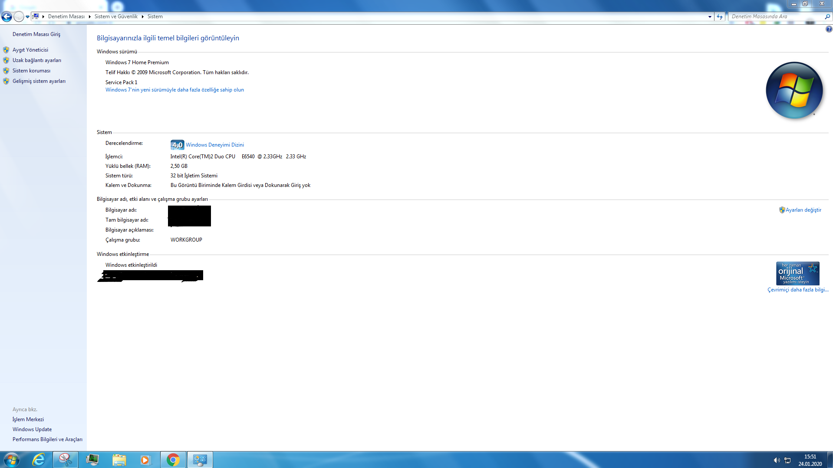Click the 4,0 rating badge
Image resolution: width=833 pixels, height=468 pixels.
pos(177,145)
